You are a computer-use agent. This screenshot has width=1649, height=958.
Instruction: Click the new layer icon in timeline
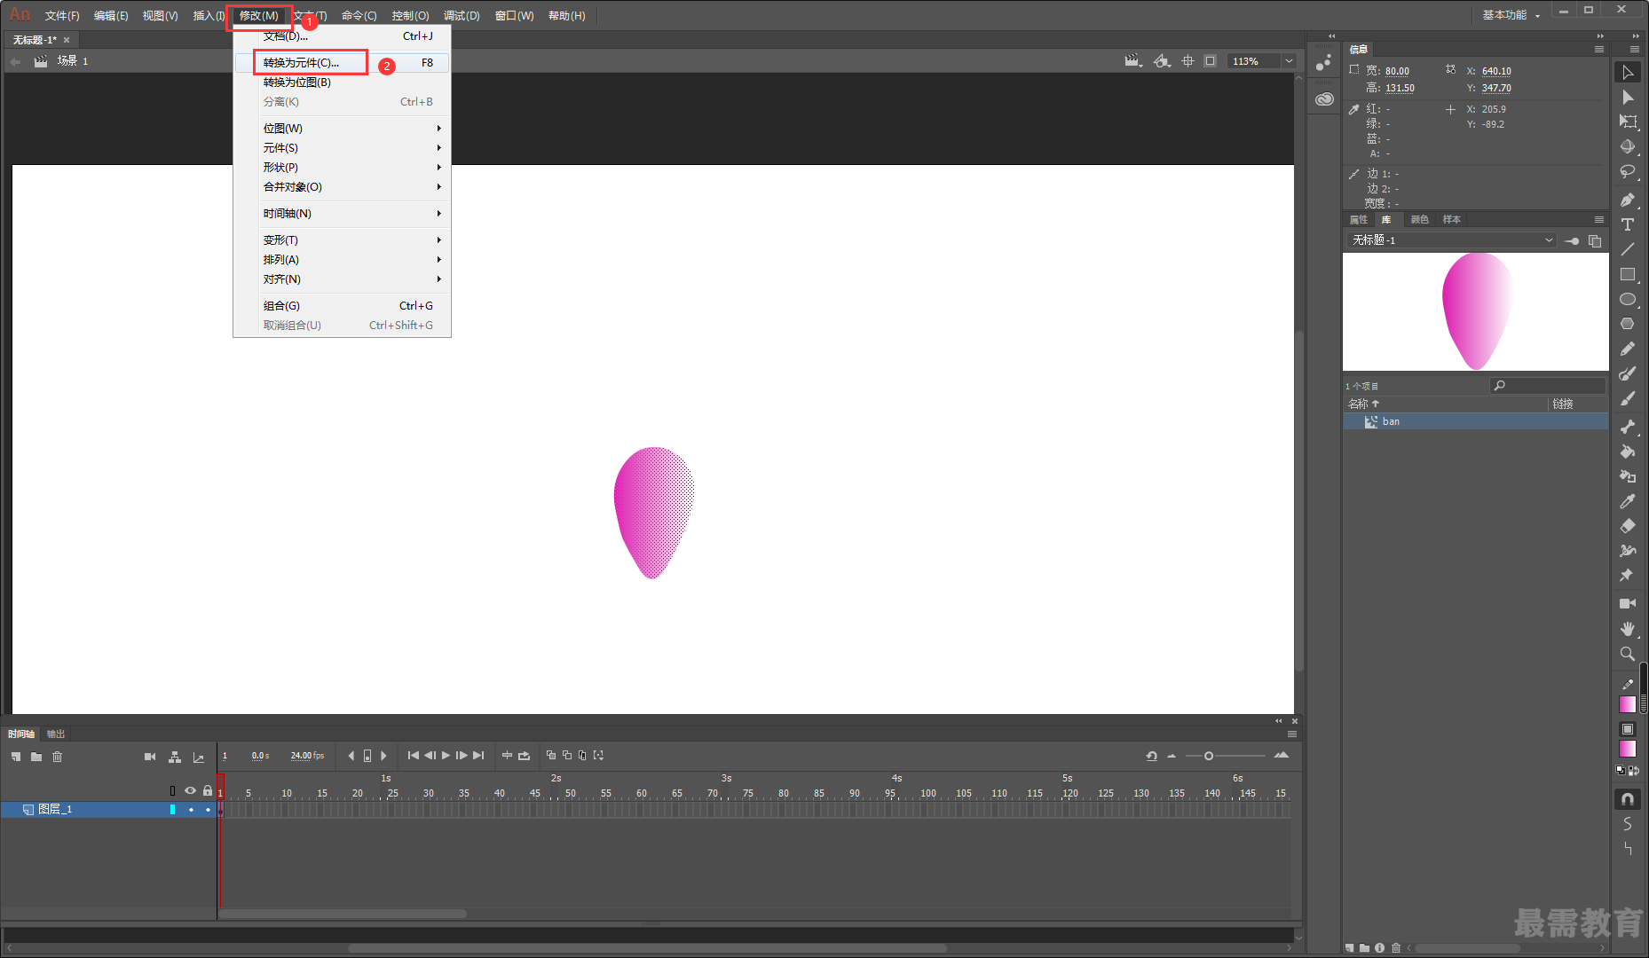(x=16, y=757)
